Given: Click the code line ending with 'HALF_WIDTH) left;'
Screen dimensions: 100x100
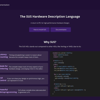Looking at the screenshot, I should pyautogui.click(x=65, y=68).
